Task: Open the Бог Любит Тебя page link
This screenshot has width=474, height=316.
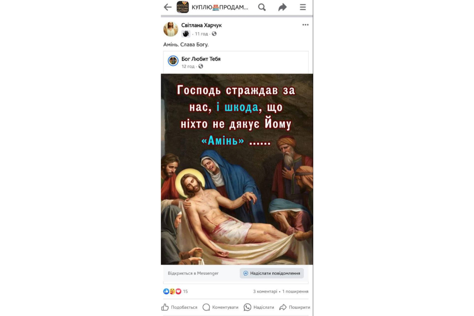Action: (201, 59)
